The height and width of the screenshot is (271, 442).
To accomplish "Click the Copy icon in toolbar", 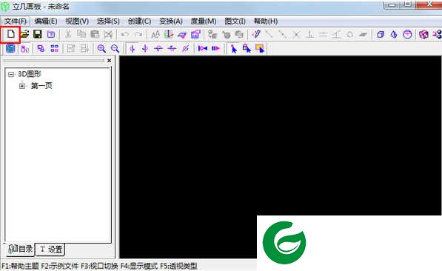I will (x=81, y=34).
